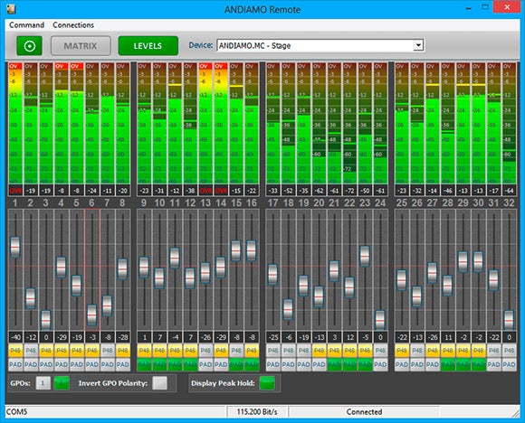Click the channel 11 gain fader handle
Viewport: 525px width, 423px height.
pyautogui.click(x=175, y=258)
